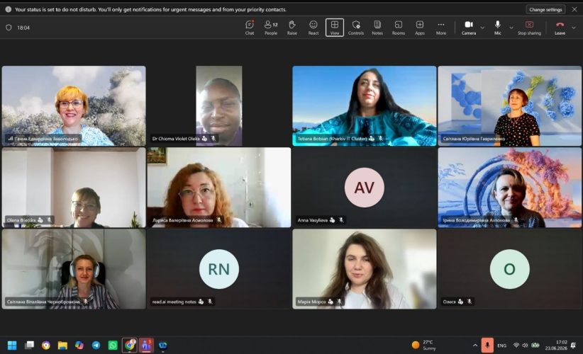Toggle the Camera on or off

[x=469, y=28]
